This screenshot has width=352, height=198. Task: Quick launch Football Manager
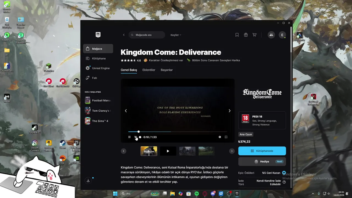[98, 100]
